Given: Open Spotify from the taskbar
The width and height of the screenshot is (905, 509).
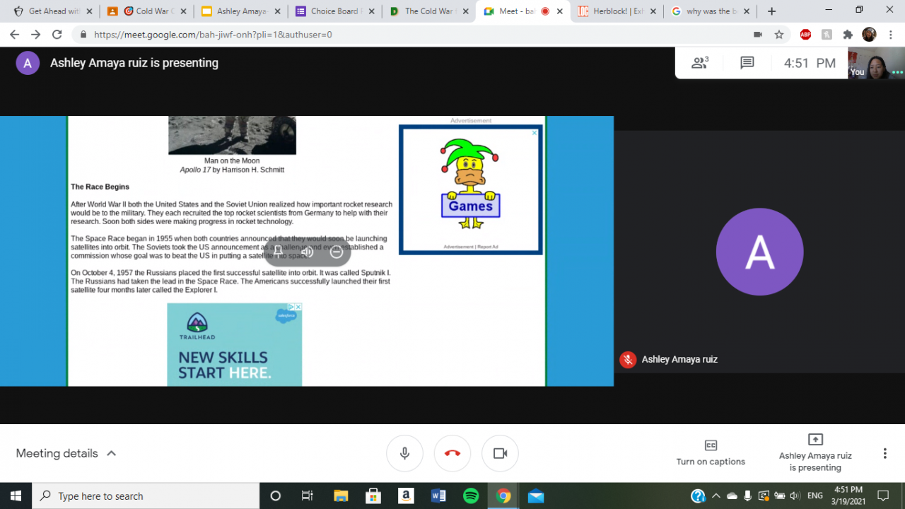Looking at the screenshot, I should [471, 496].
